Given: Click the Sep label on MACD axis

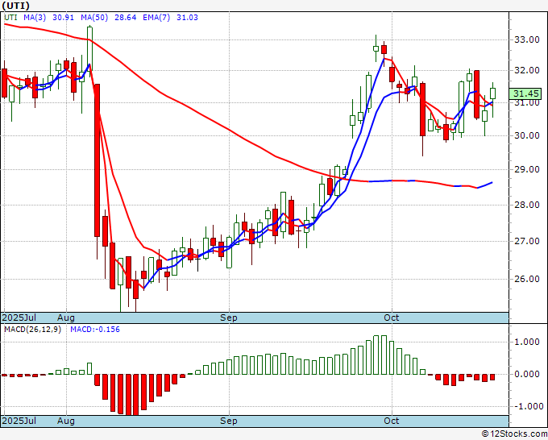Looking at the screenshot, I should coord(229,421).
